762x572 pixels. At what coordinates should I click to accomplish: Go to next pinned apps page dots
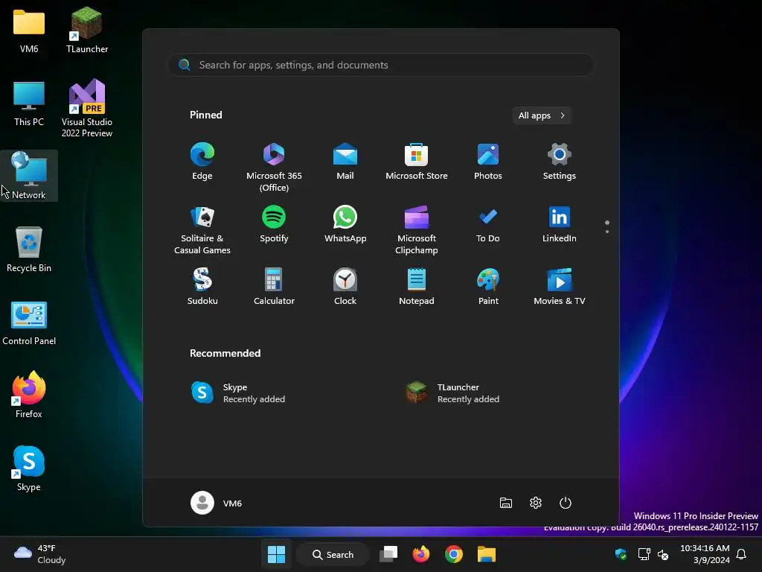607,226
